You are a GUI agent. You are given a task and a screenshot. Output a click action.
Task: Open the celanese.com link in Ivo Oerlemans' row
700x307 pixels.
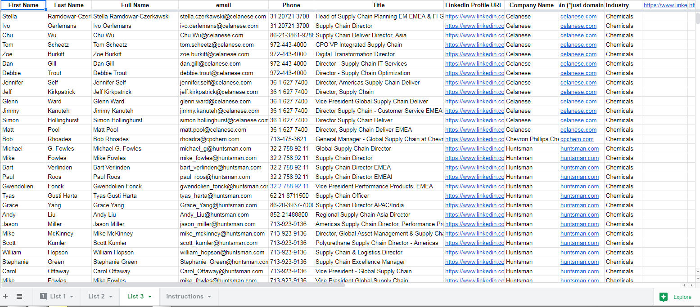578,26
